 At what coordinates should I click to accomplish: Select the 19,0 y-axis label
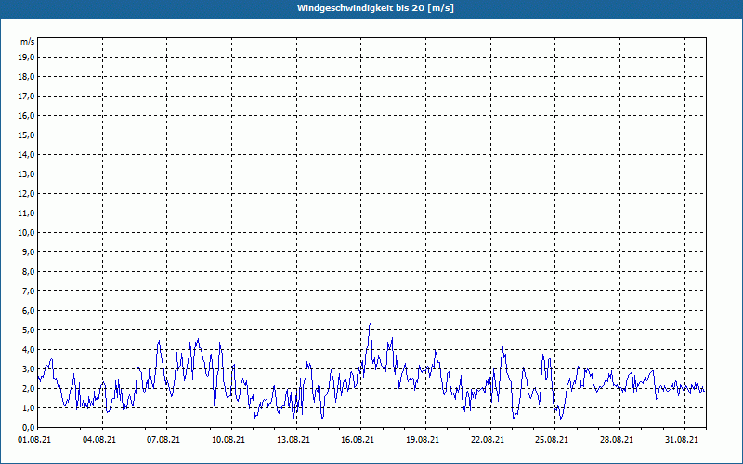(26, 58)
